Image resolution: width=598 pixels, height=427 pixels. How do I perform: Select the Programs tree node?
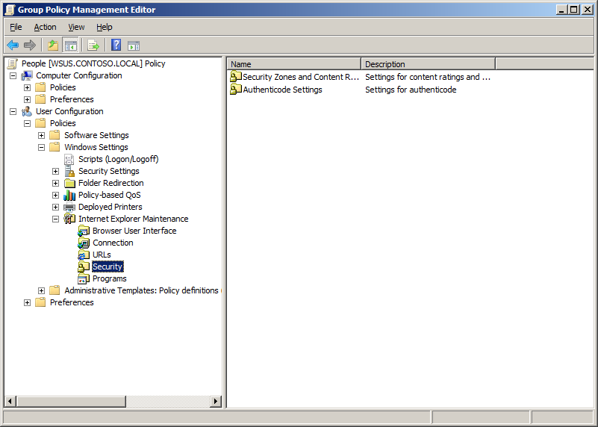click(109, 278)
